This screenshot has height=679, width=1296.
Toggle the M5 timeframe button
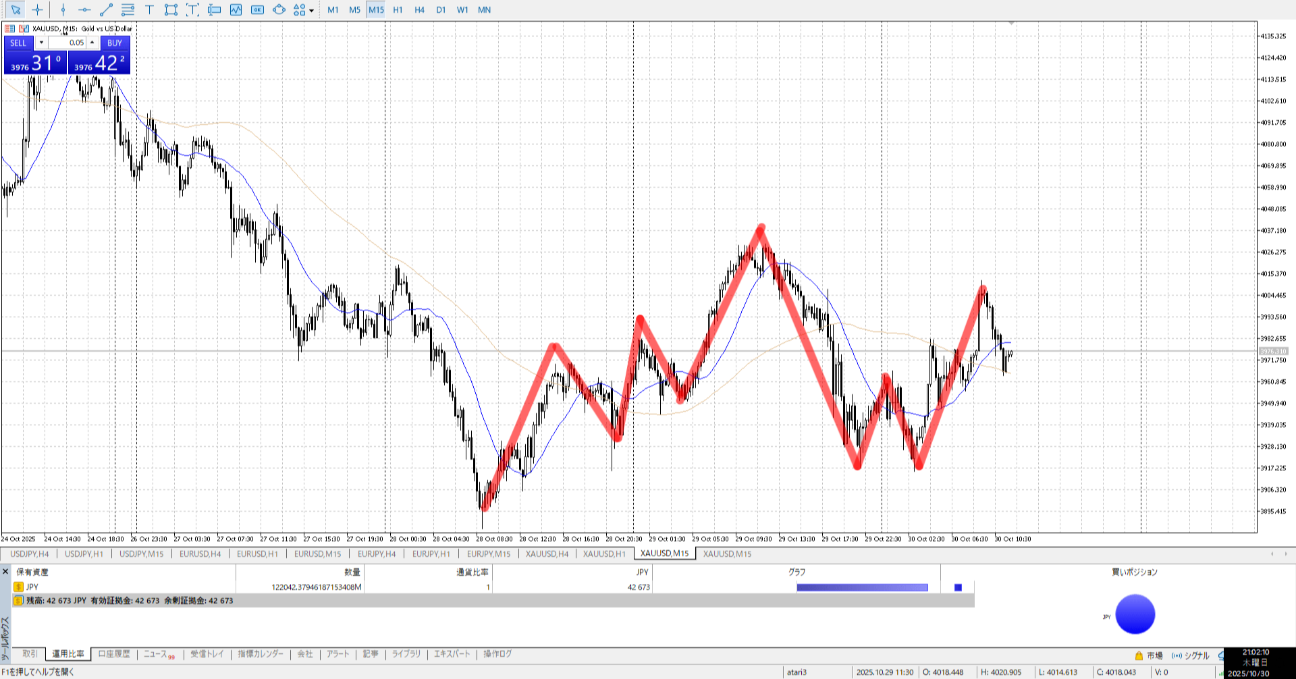[354, 9]
